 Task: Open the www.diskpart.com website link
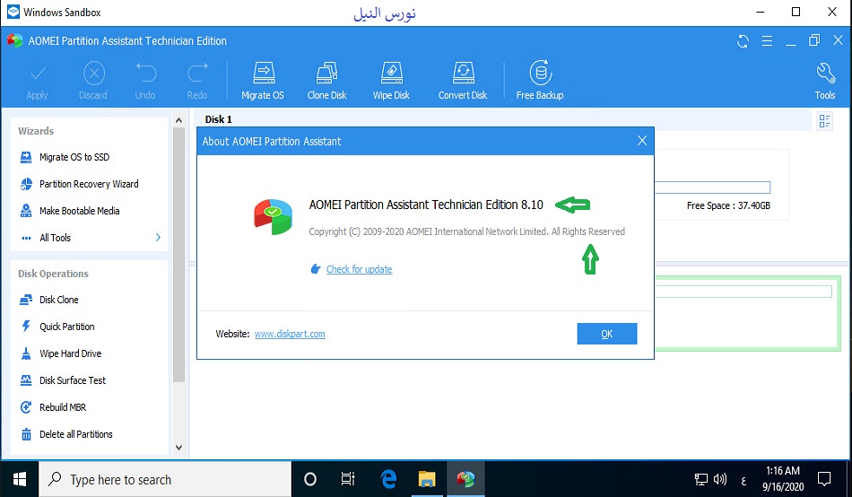290,334
